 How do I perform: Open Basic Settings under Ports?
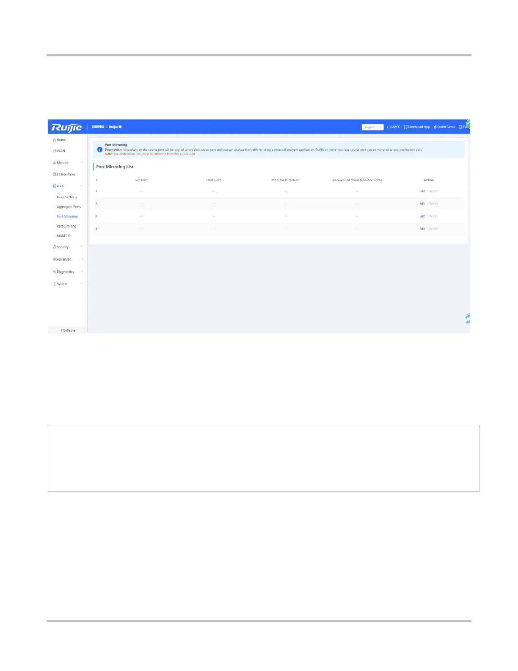[67, 197]
